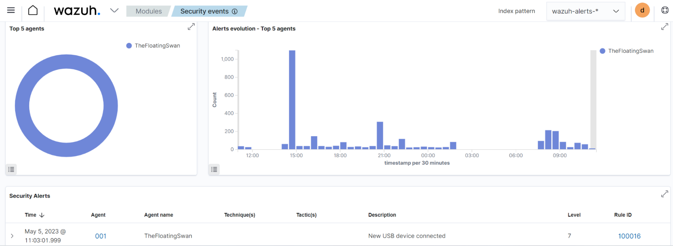Click the Time sort arrow icon
The height and width of the screenshot is (246, 673).
(42, 215)
